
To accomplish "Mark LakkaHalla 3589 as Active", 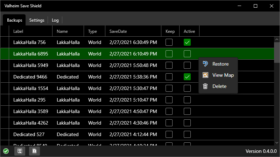I will [x=187, y=111].
